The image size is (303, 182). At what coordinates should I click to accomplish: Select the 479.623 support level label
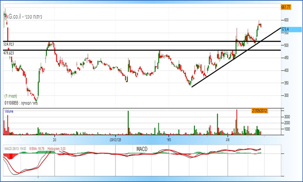[x=12, y=53]
